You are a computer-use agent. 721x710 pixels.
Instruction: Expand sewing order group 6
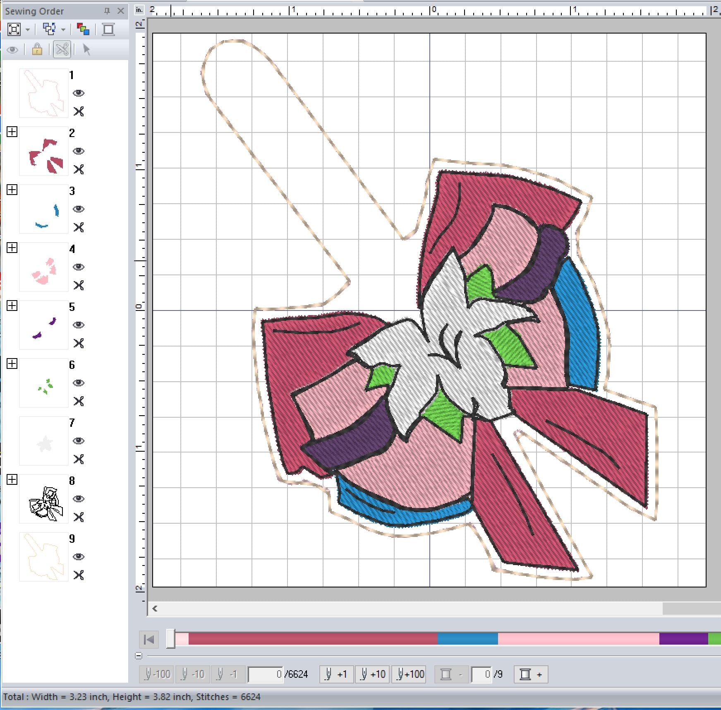(12, 363)
